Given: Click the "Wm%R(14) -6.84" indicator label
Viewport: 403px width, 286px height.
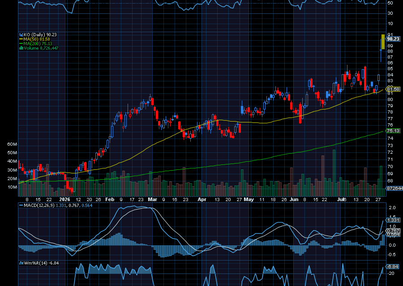Looking at the screenshot, I should (41, 263).
